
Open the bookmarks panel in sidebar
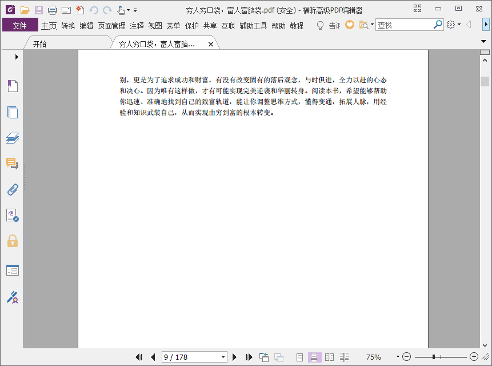(x=13, y=86)
